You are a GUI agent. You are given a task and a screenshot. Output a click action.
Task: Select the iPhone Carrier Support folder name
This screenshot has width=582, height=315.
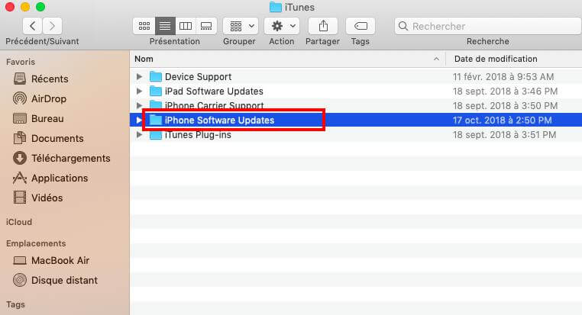214,105
